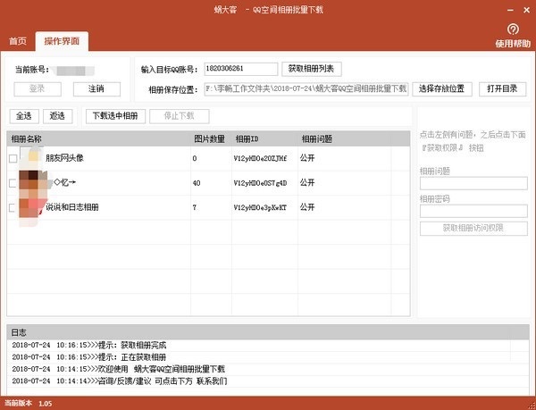The image size is (536, 410).
Task: Open the 使用帮助 help icon
Action: (513, 29)
